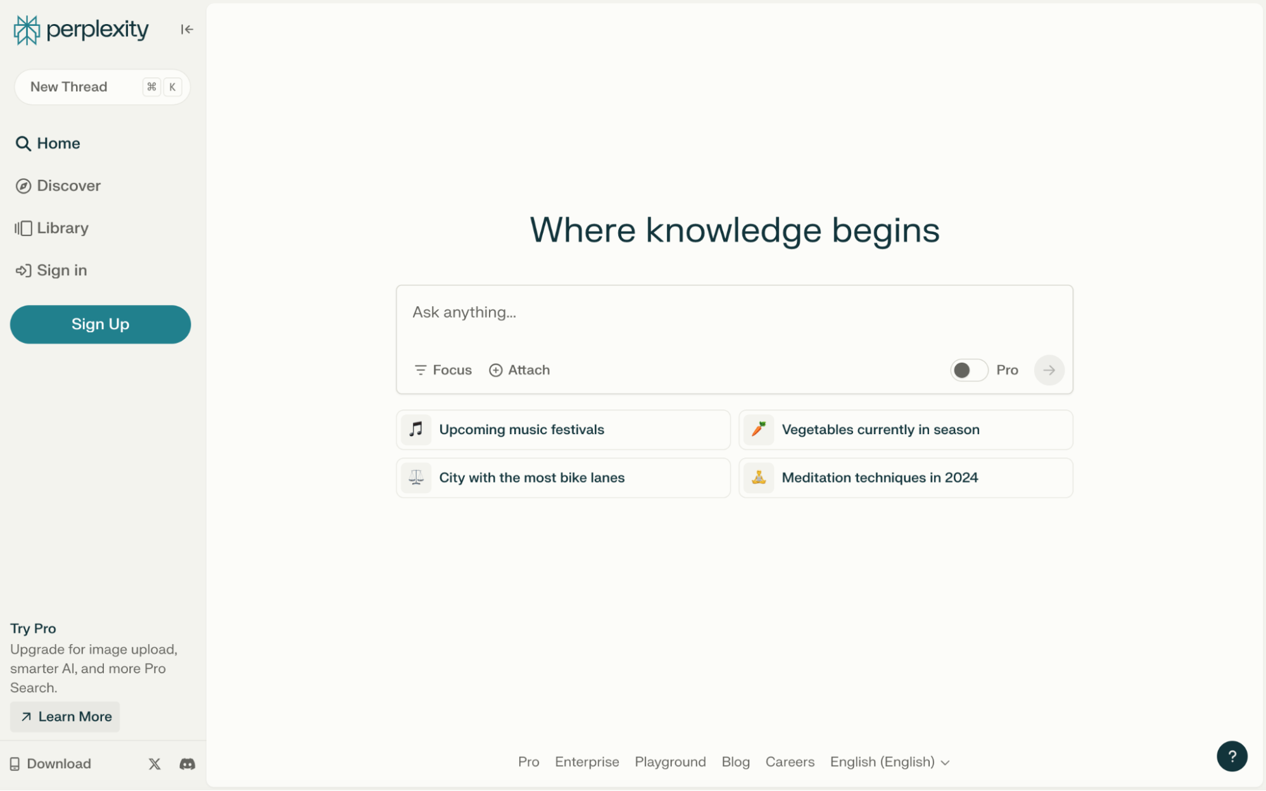1266x791 pixels.
Task: Click Learn More about Pro
Action: [x=65, y=716]
